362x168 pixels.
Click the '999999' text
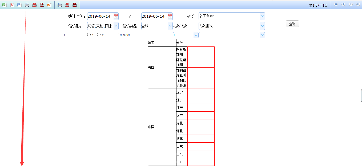tap(124, 35)
